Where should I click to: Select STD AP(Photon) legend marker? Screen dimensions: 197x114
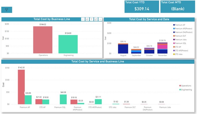tap(174, 51)
